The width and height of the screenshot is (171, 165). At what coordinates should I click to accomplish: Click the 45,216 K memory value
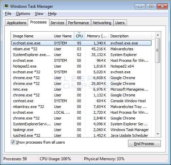pyautogui.click(x=99, y=49)
